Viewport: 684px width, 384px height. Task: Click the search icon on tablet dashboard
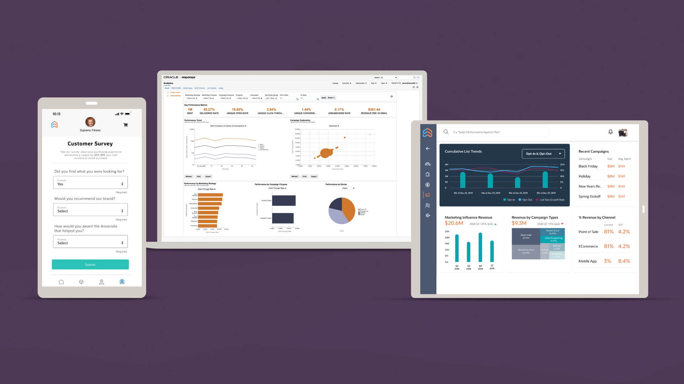[447, 132]
